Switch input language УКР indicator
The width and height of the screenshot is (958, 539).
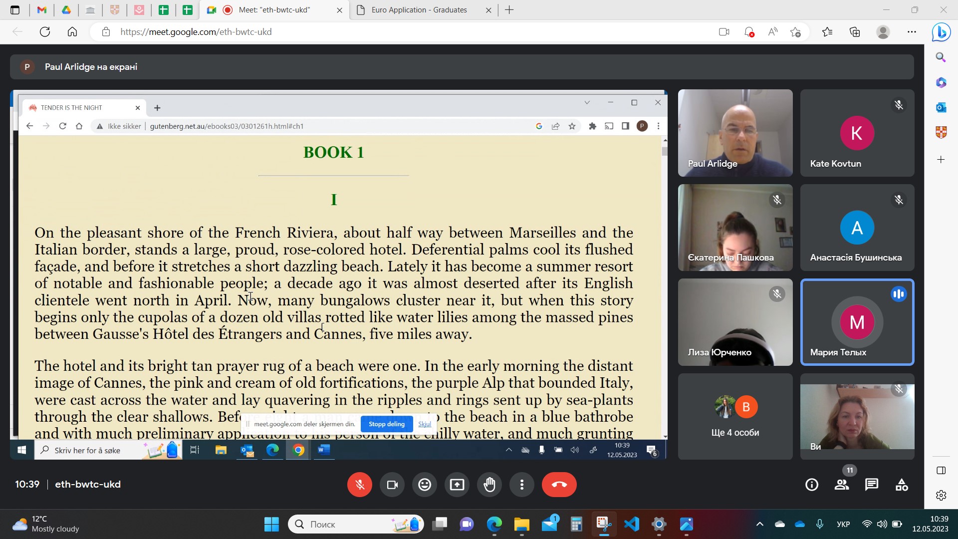pos(843,525)
